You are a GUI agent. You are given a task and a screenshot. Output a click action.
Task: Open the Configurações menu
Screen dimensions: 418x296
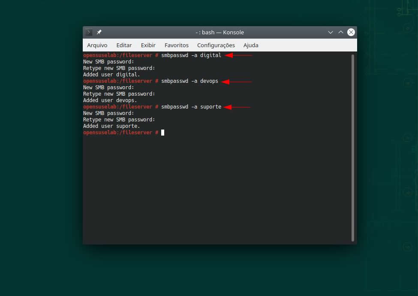(x=216, y=45)
